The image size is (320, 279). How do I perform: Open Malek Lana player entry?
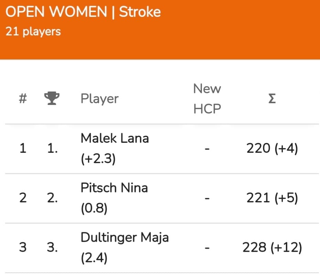(115, 138)
